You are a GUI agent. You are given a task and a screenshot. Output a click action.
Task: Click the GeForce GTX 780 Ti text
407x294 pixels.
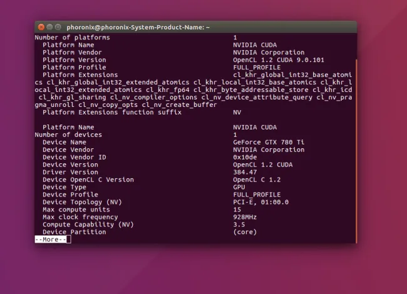coord(263,142)
